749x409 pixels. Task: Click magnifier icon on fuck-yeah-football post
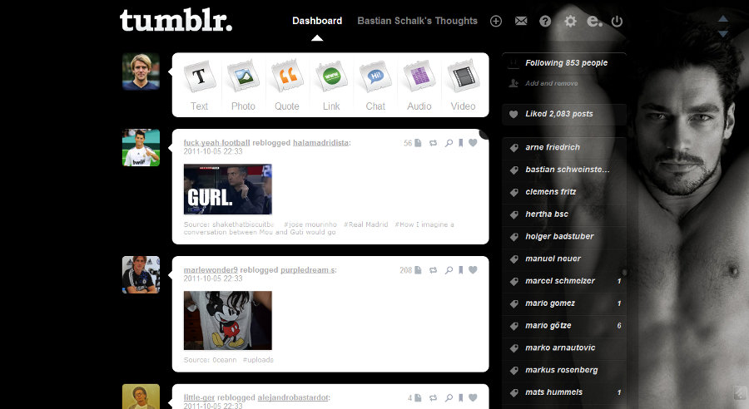point(449,143)
